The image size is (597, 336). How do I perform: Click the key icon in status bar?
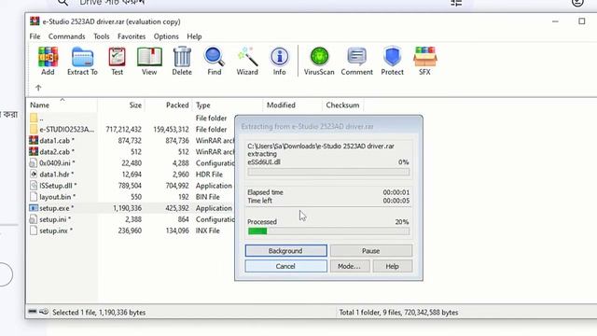tap(44, 312)
